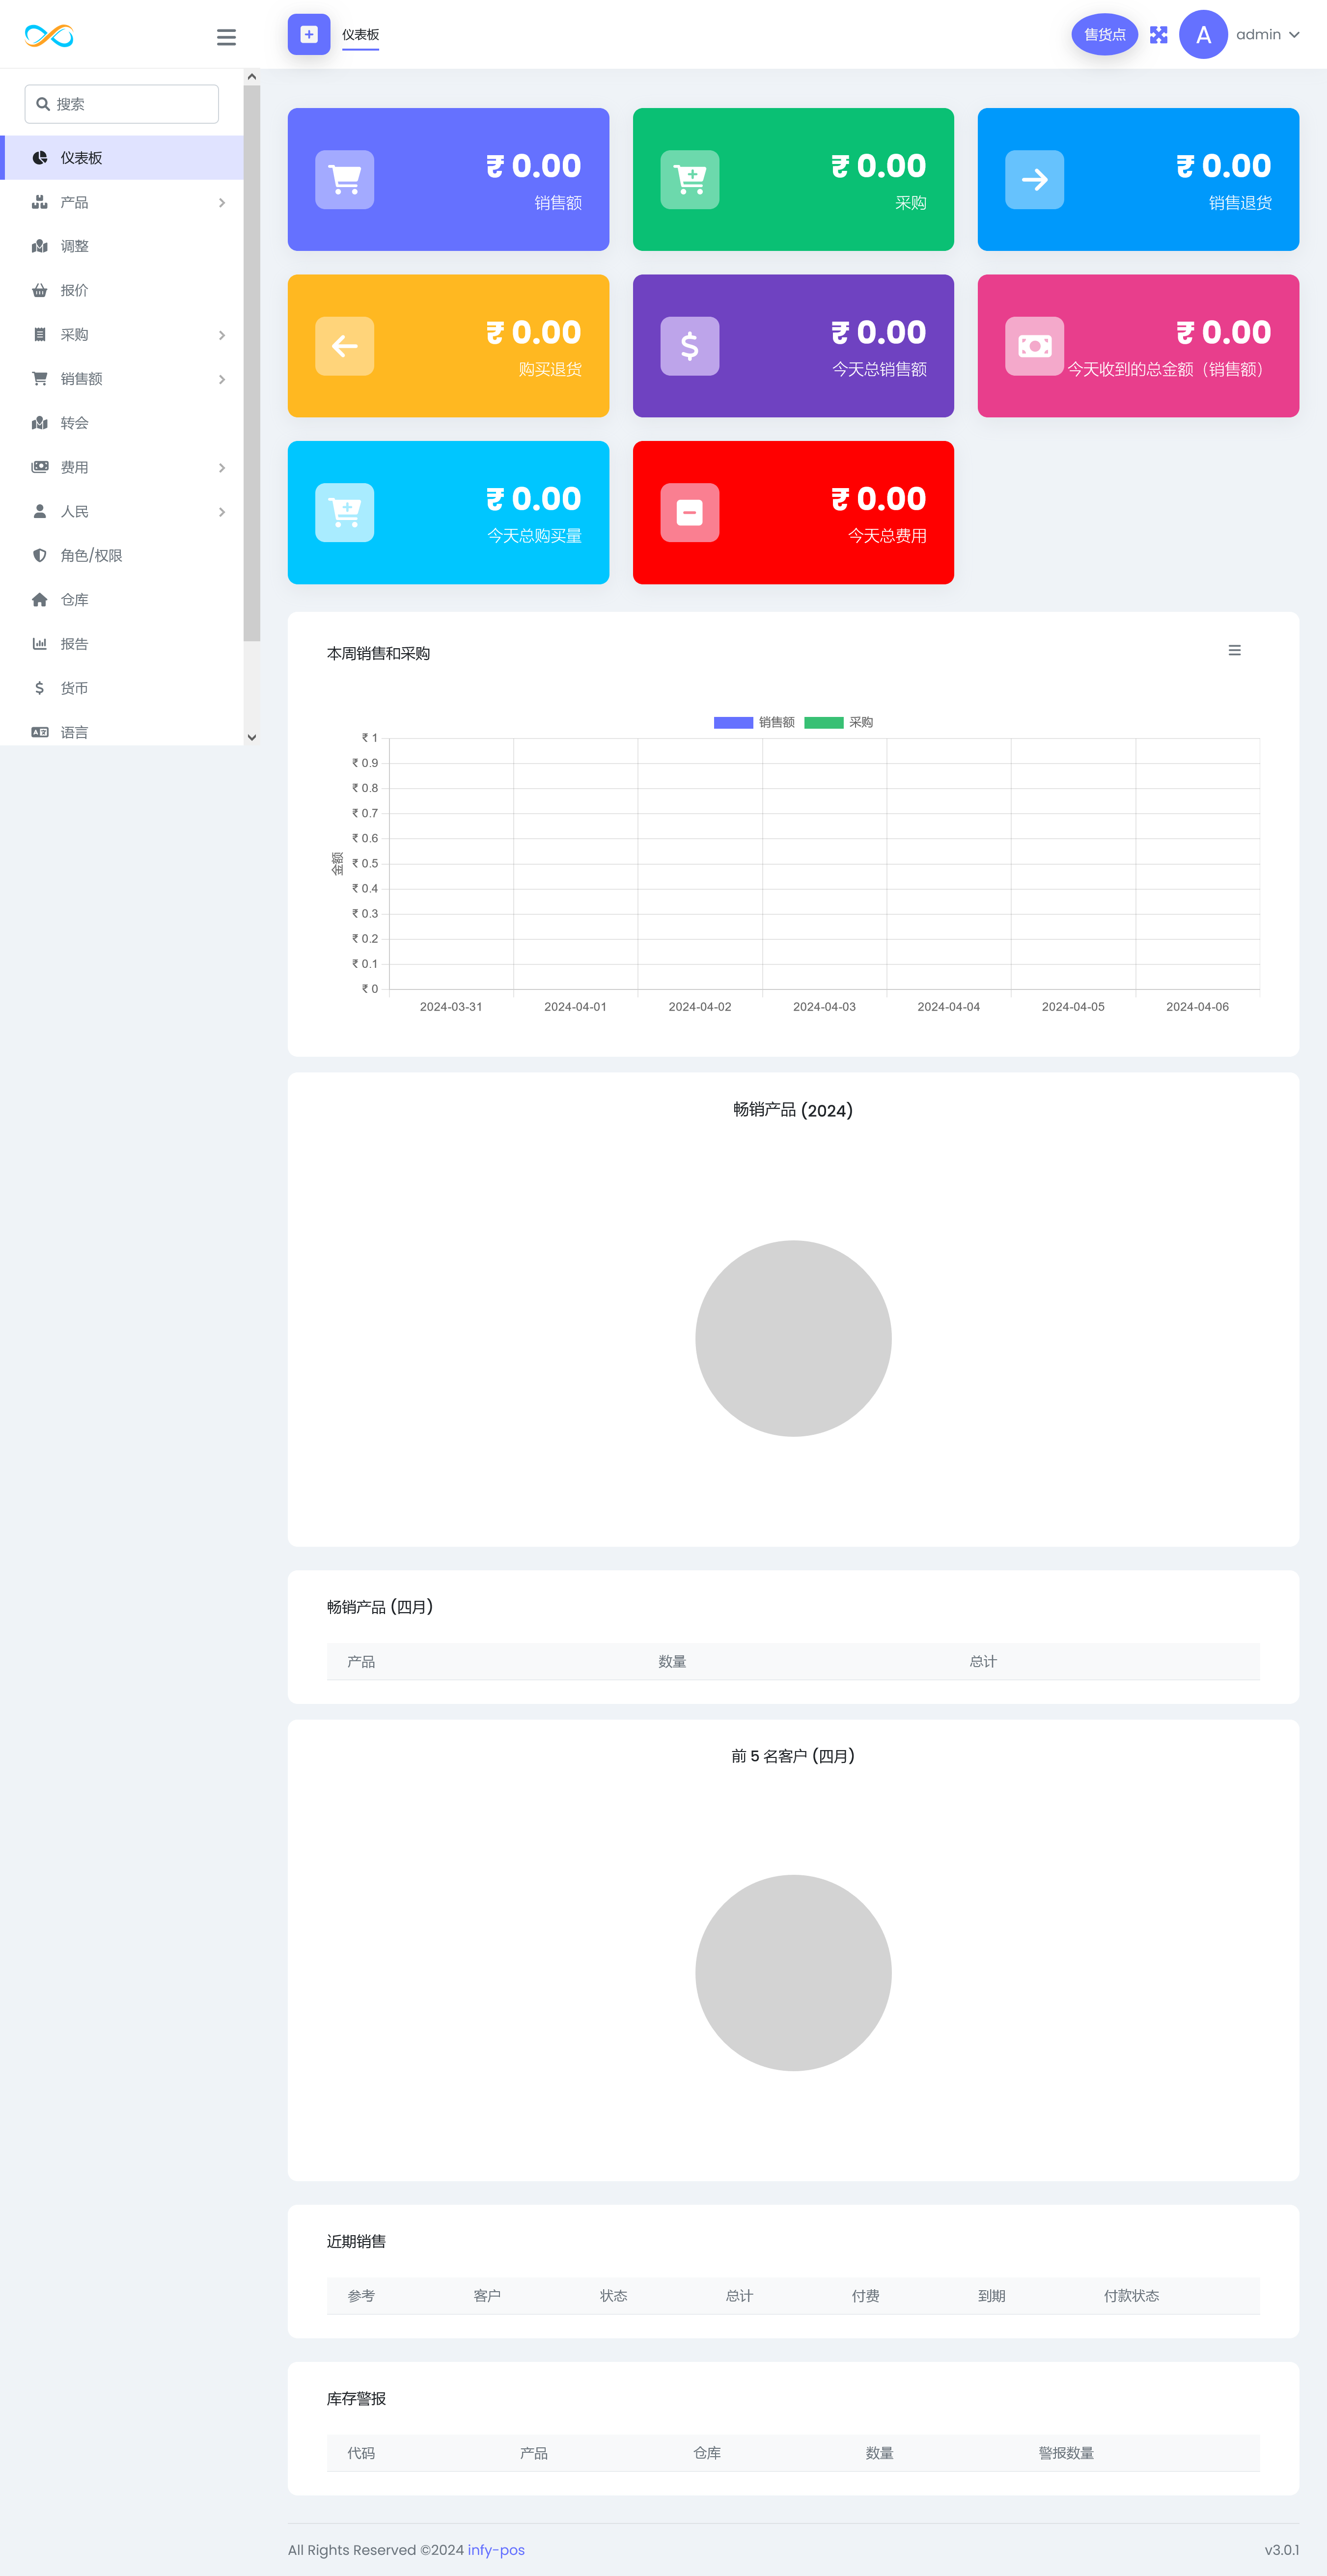Toggle the 采购 legend series in chart

pos(839,722)
